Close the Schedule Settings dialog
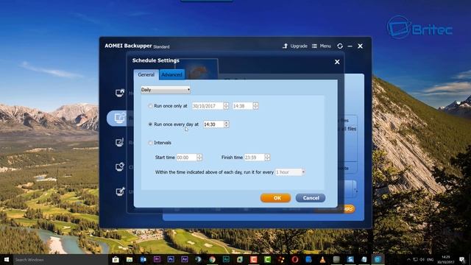This screenshot has width=471, height=265. click(x=337, y=62)
